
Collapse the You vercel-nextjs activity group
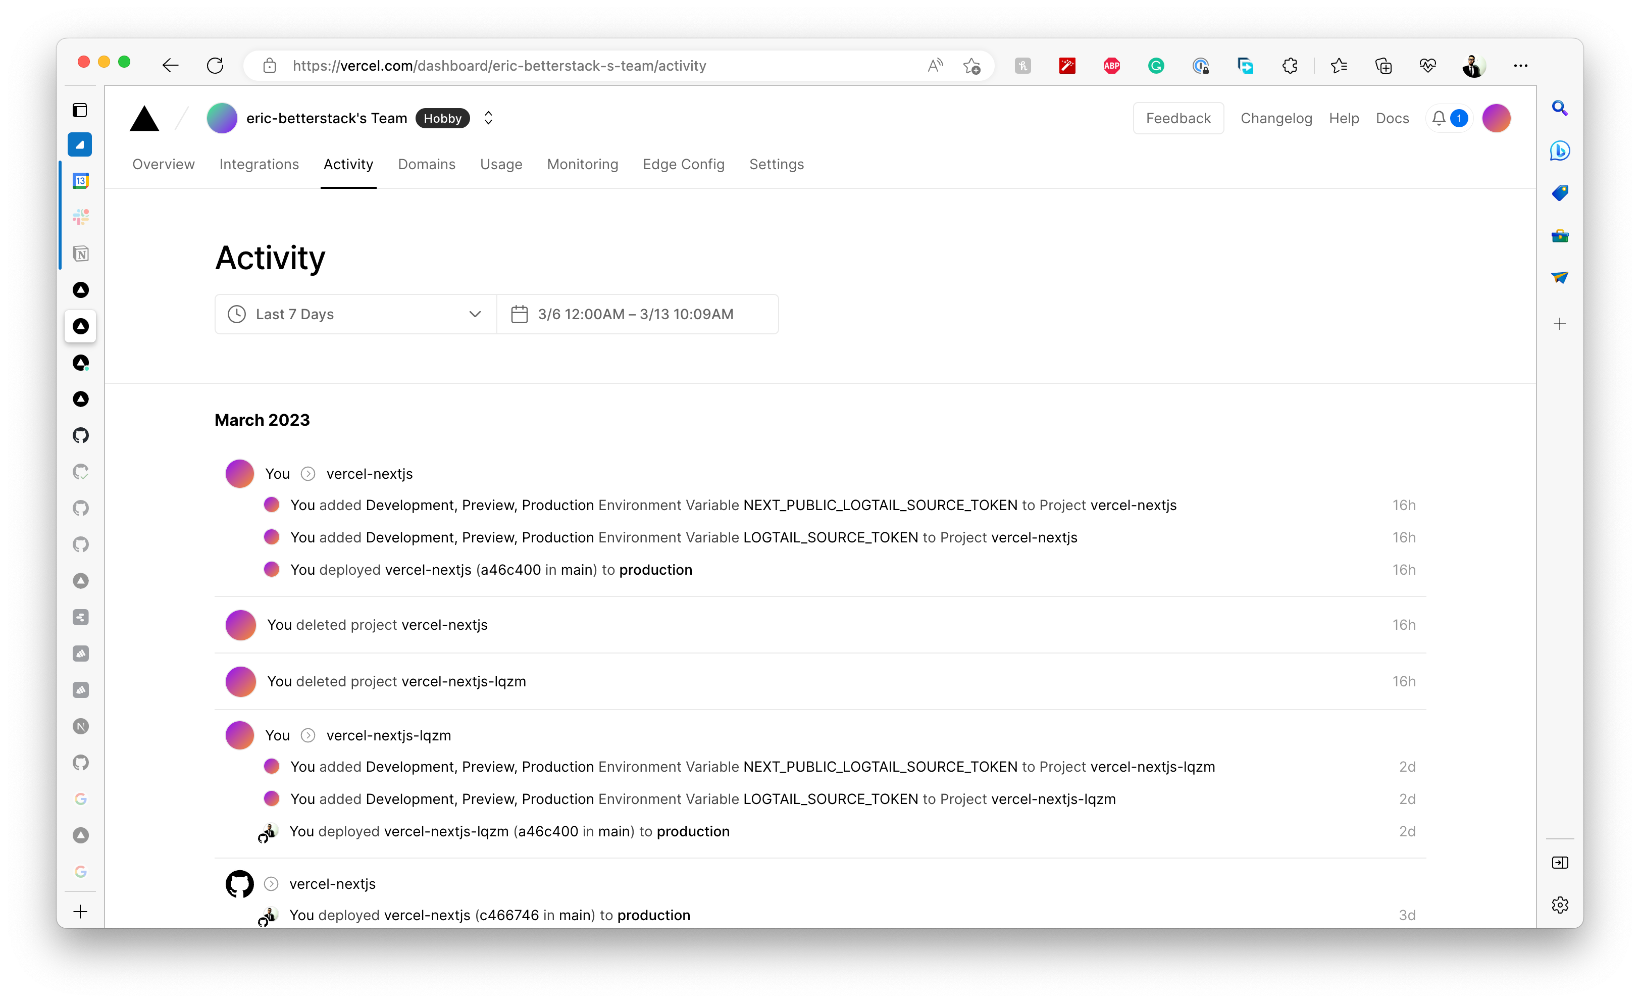point(307,474)
